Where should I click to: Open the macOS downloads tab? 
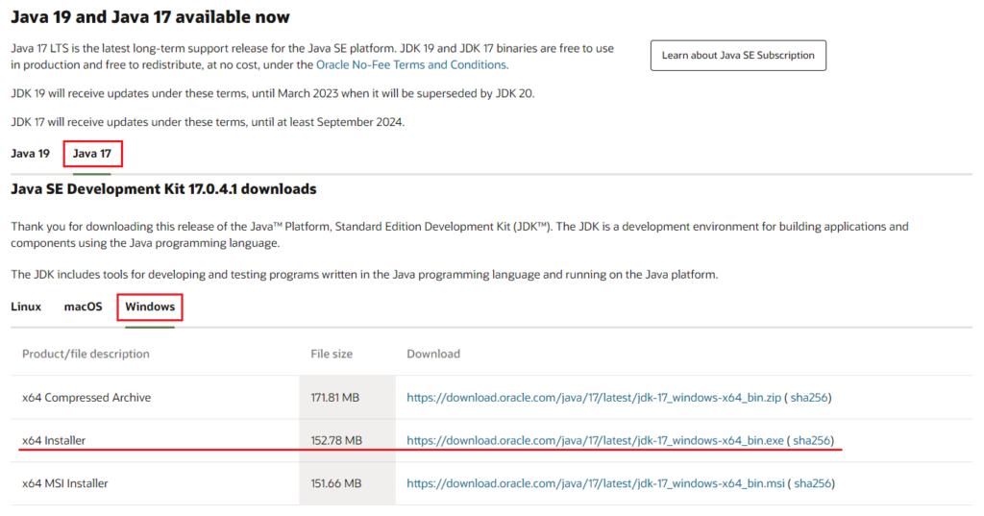83,307
